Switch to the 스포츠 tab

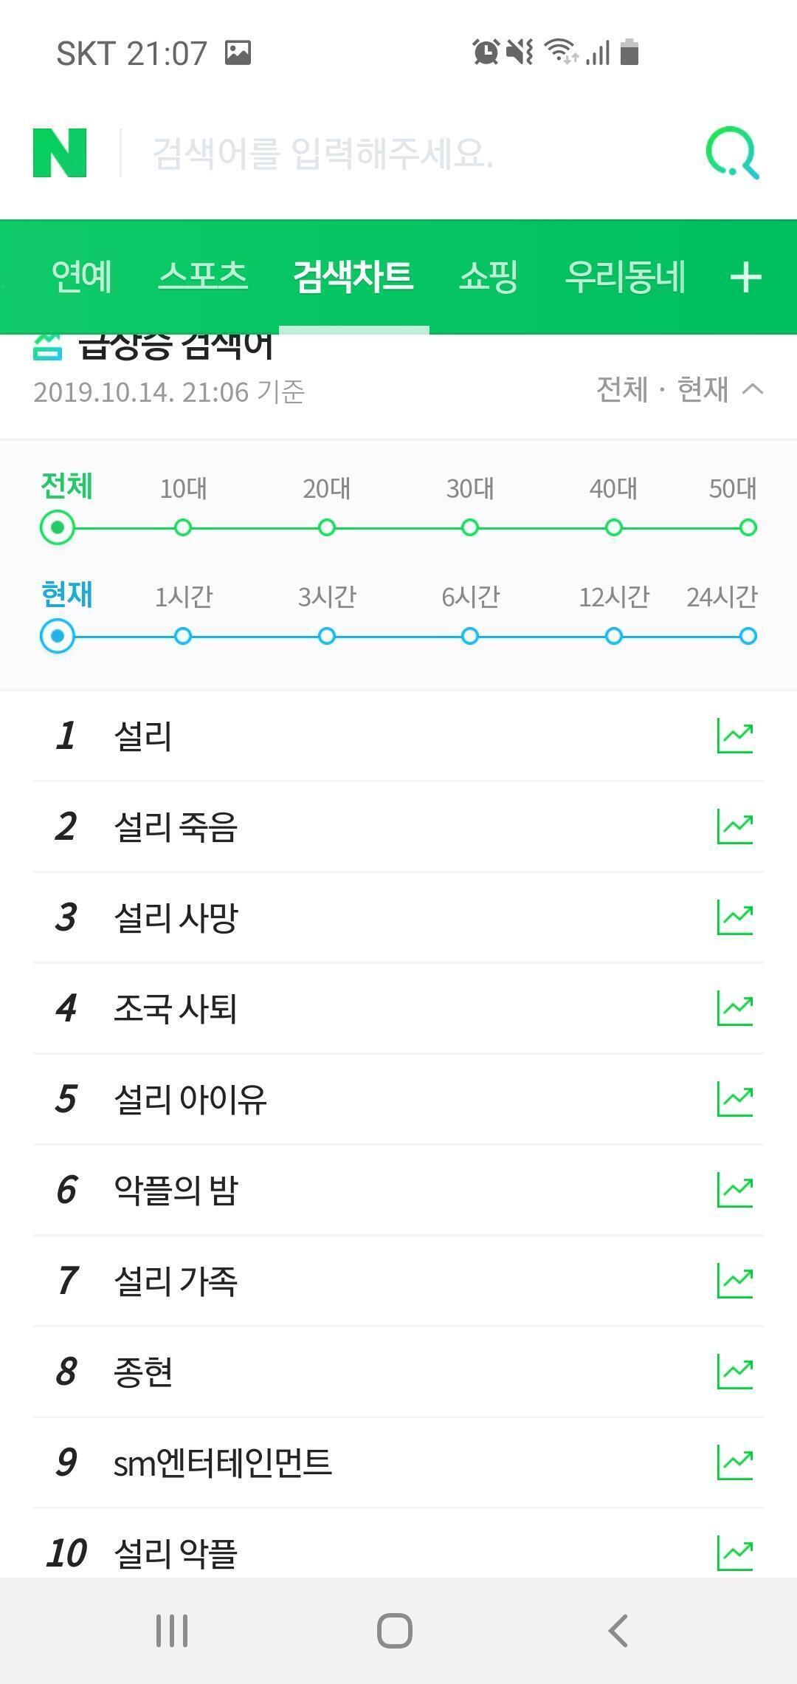pos(203,277)
